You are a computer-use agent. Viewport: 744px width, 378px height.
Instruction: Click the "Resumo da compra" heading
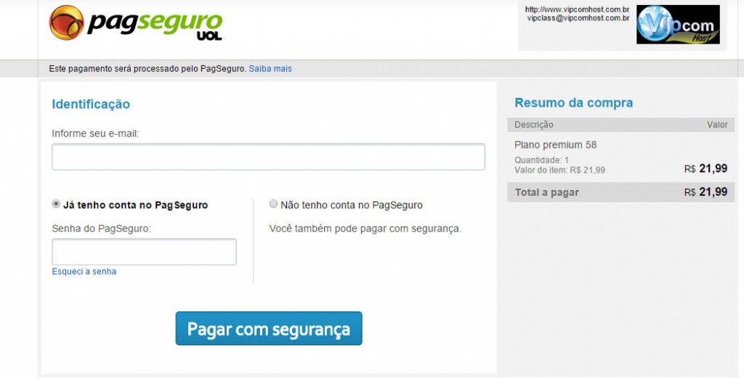click(x=574, y=103)
